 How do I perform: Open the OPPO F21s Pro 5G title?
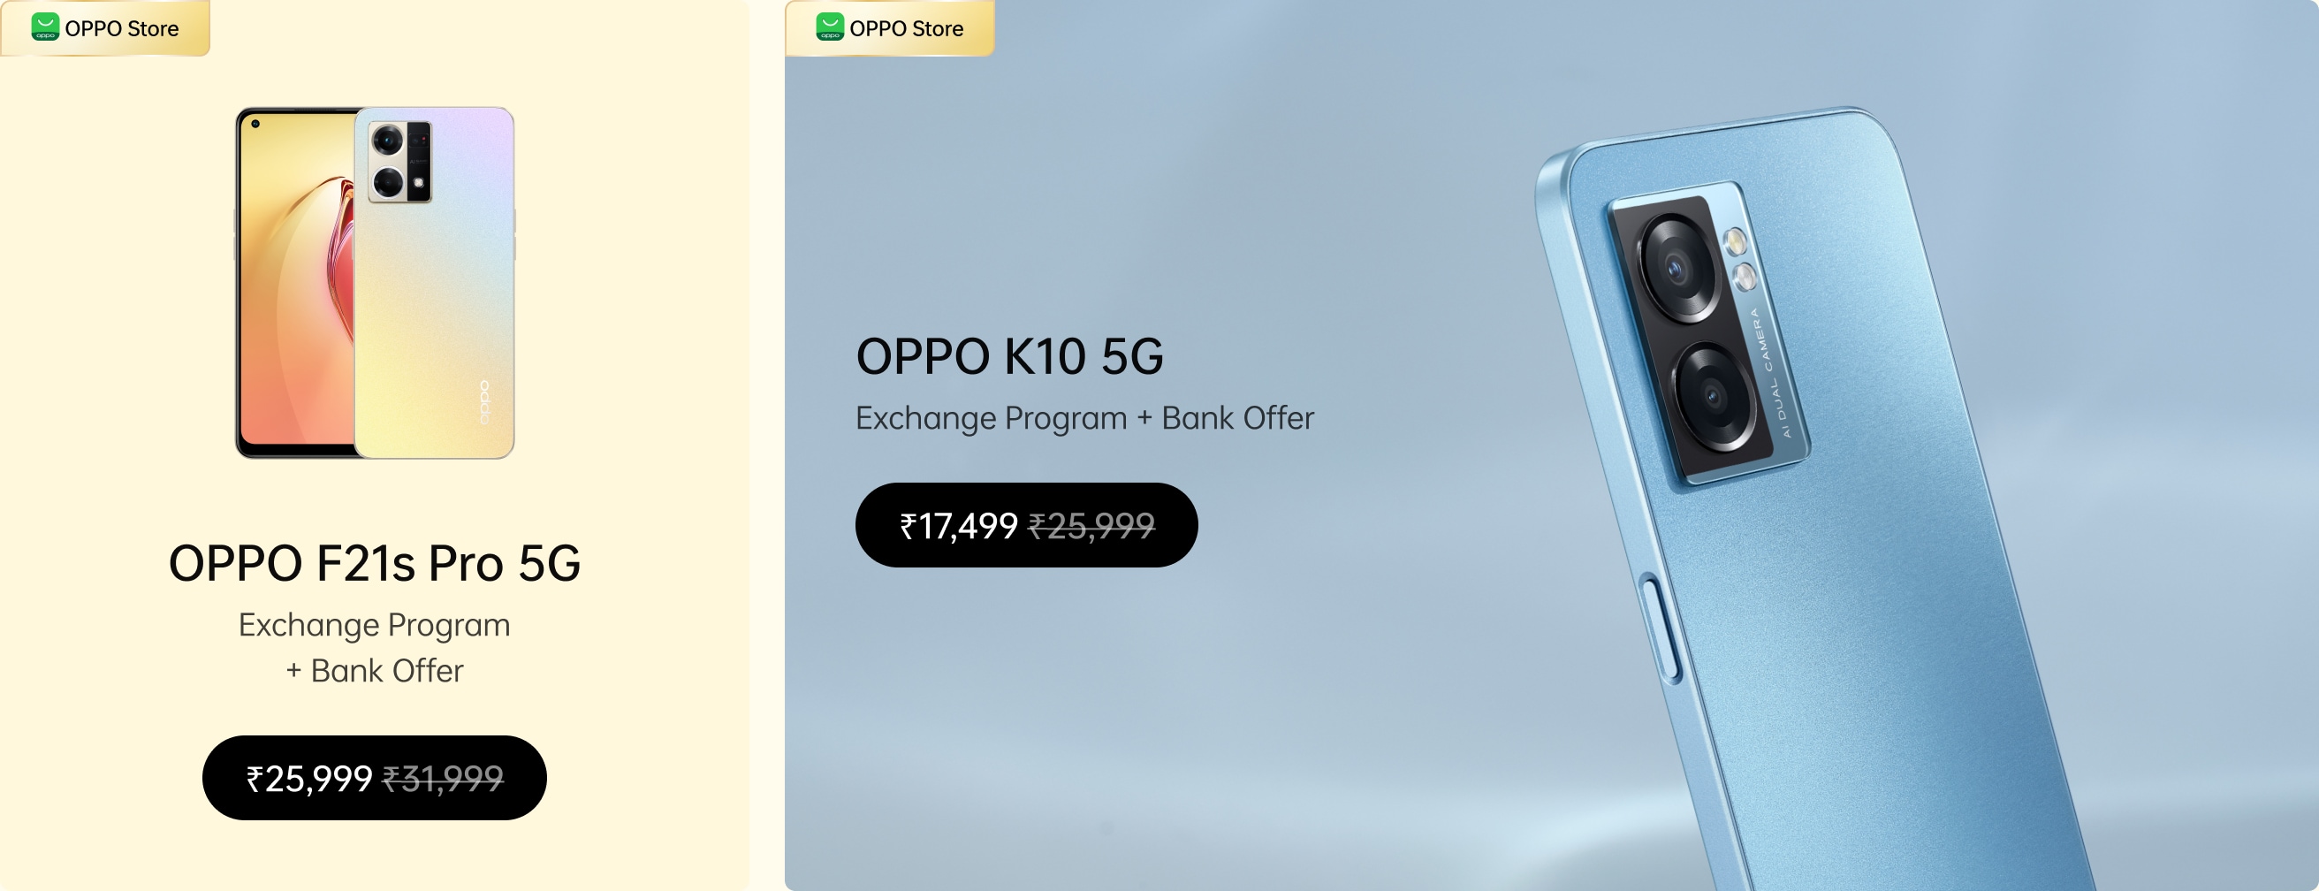[375, 564]
